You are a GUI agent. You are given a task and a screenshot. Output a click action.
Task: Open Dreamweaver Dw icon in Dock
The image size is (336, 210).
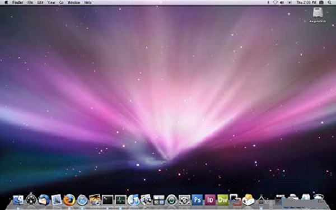(223, 200)
